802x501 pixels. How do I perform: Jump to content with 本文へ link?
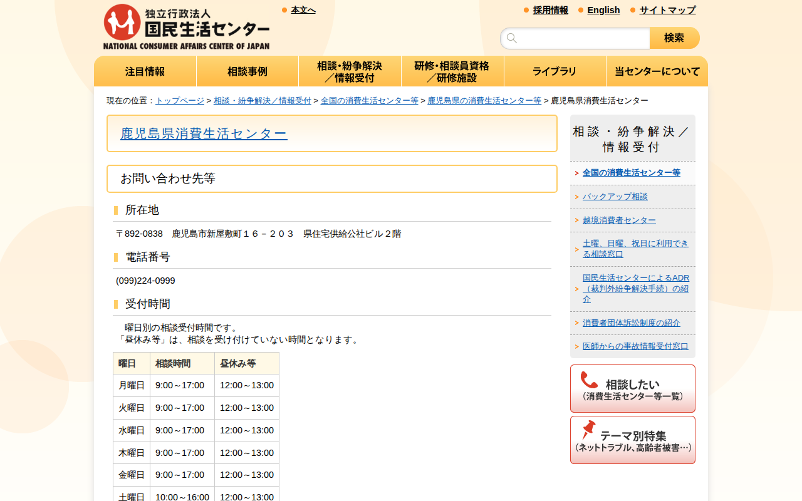pos(303,10)
